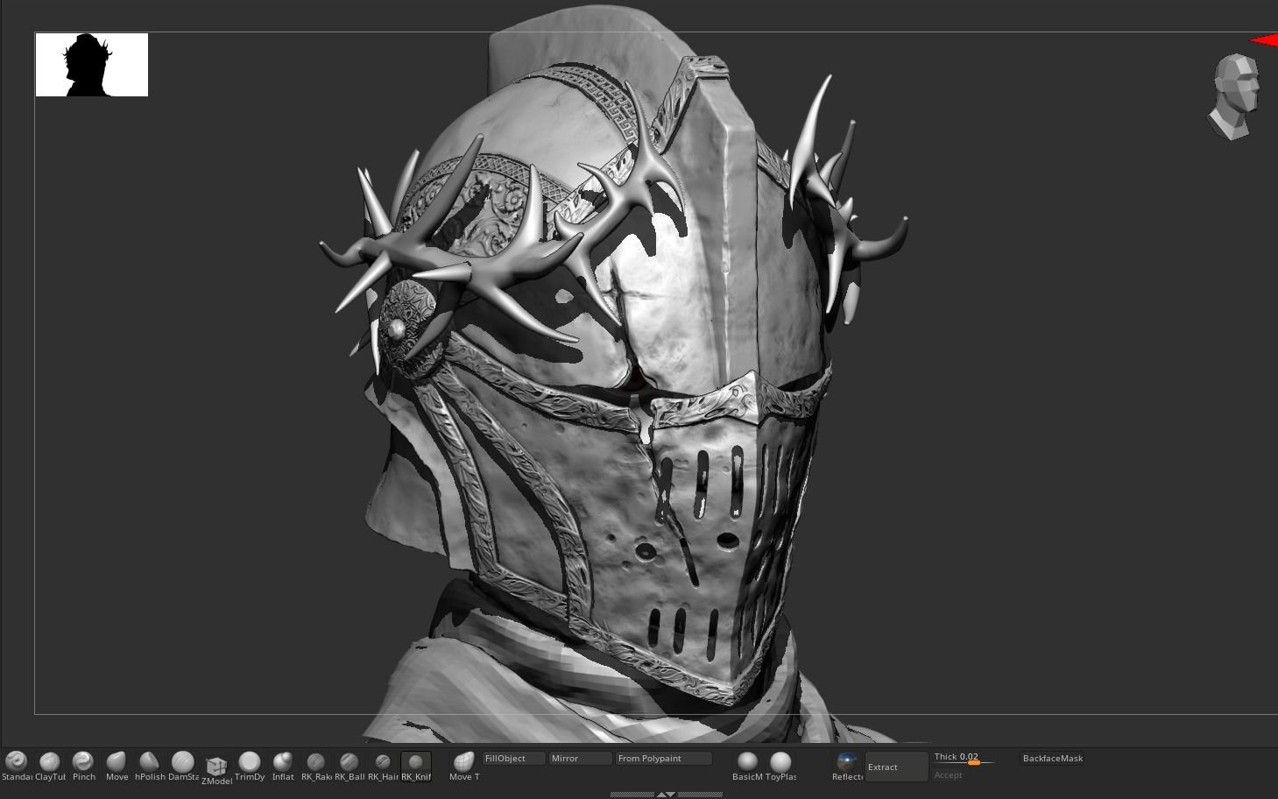Select the Inflate brush
Image resolution: width=1278 pixels, height=799 pixels.
pyautogui.click(x=283, y=763)
